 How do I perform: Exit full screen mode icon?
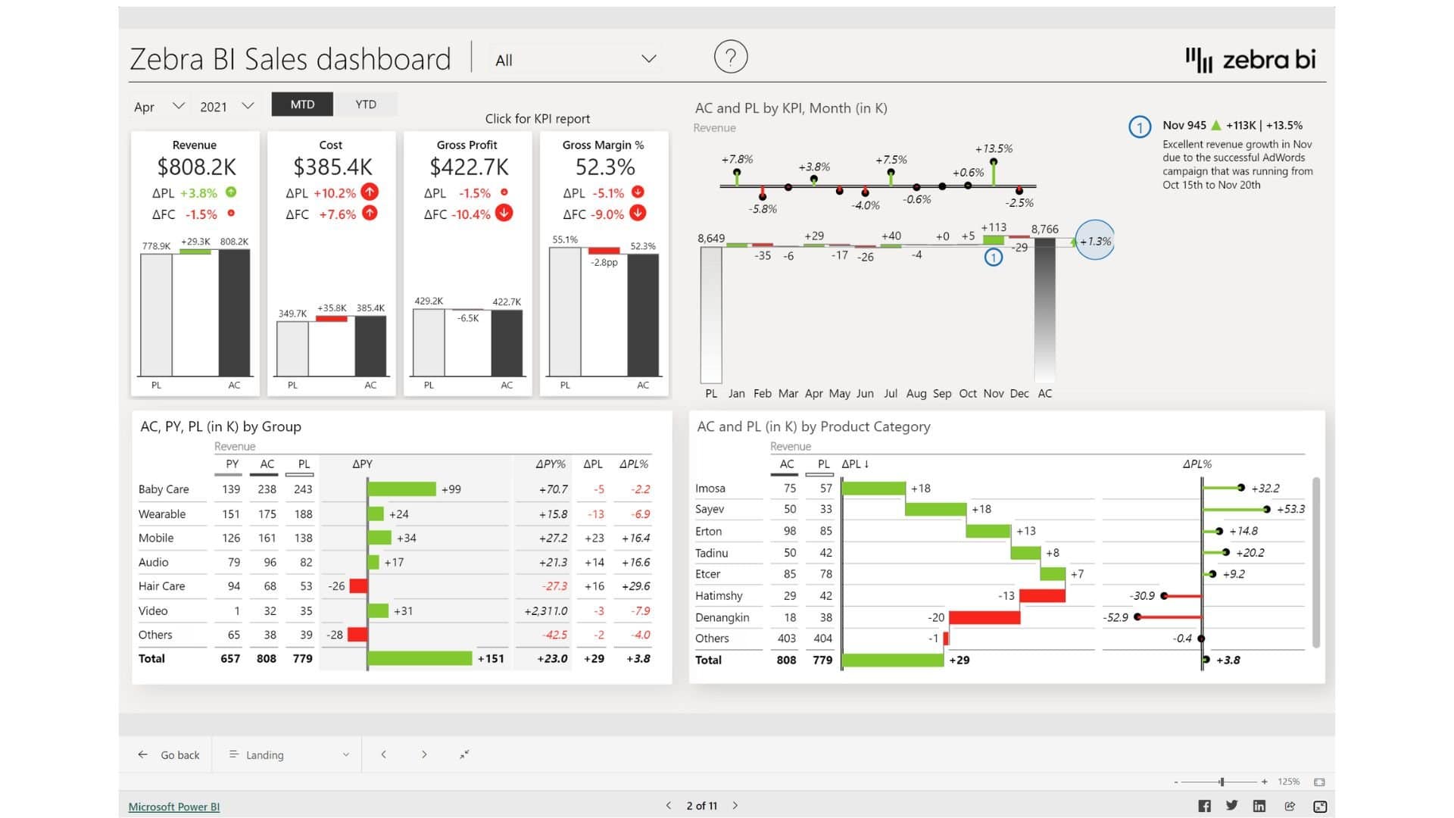[x=1320, y=807]
